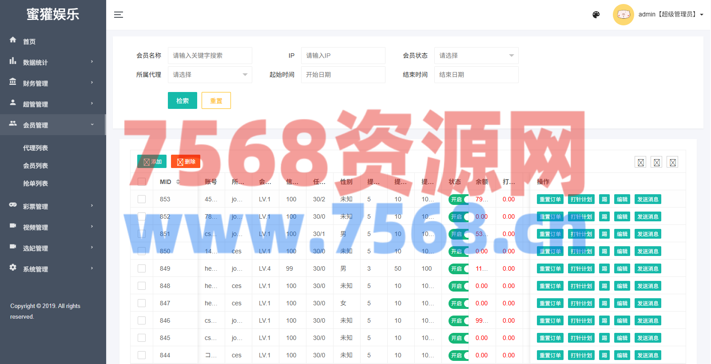This screenshot has width=711, height=364.
Task: Click the home icon in sidebar
Action: point(13,40)
